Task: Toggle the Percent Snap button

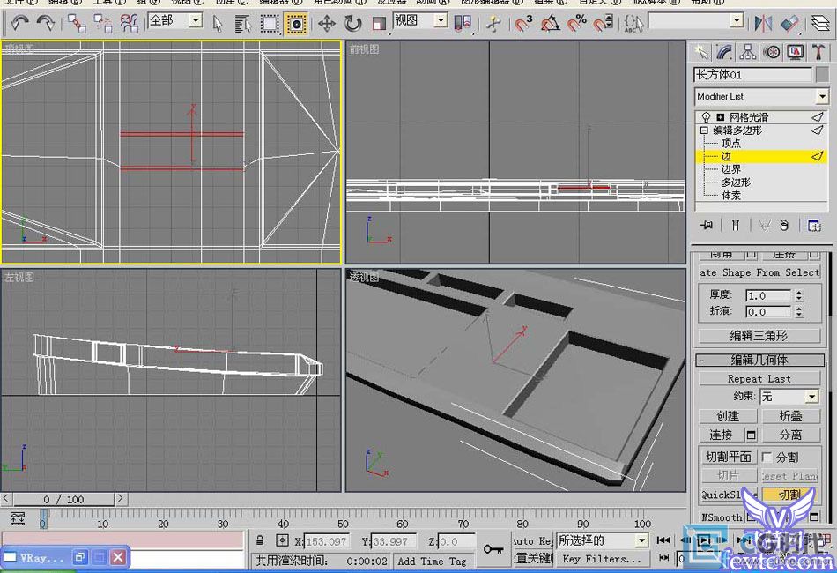Action: [x=577, y=24]
